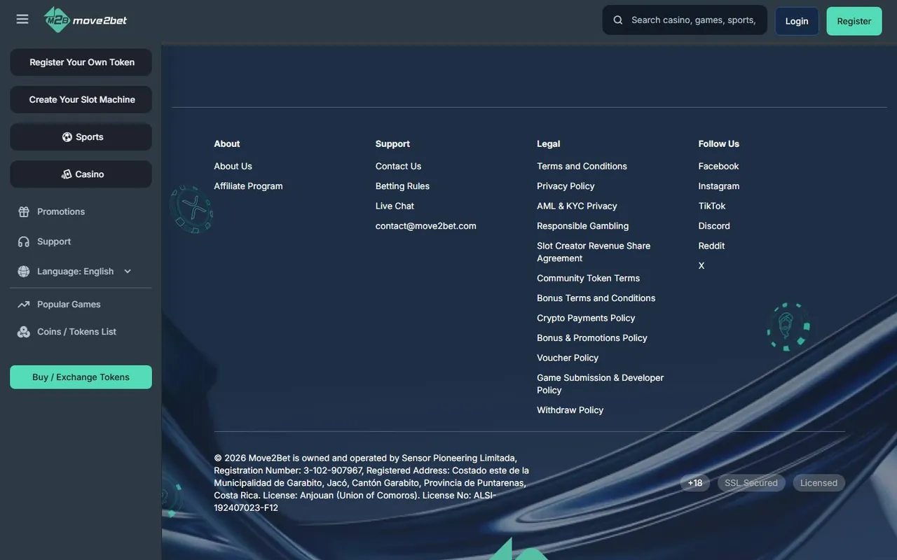Click the Coins / Tokens List icon

click(x=24, y=332)
